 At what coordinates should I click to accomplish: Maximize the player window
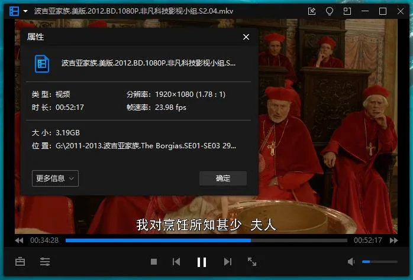click(383, 11)
